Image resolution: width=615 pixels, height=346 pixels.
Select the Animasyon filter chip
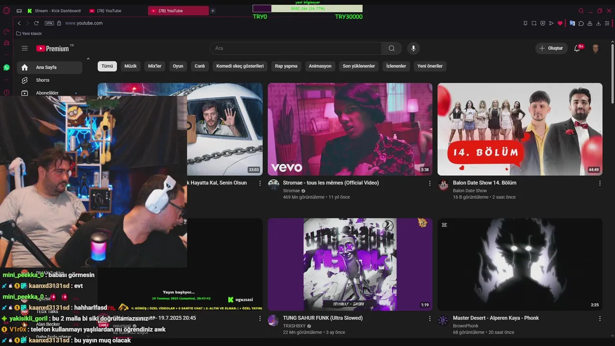pyautogui.click(x=320, y=66)
